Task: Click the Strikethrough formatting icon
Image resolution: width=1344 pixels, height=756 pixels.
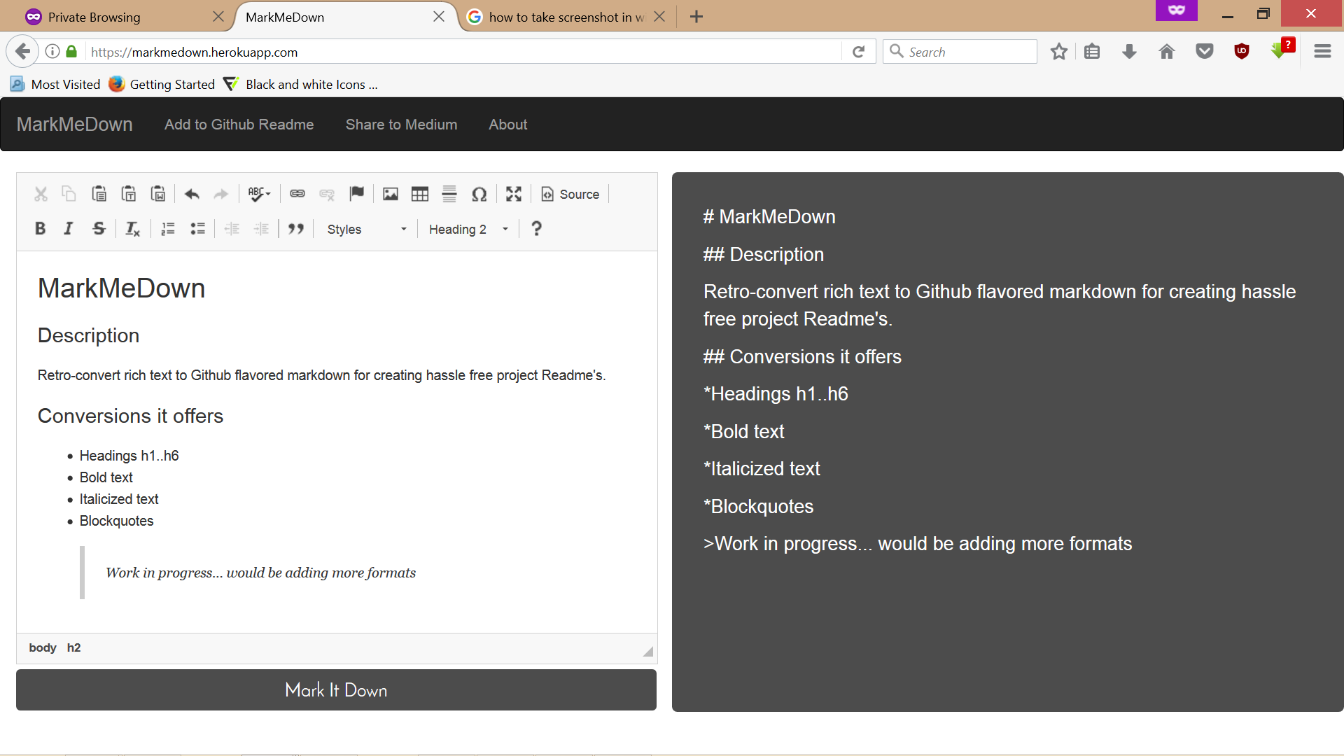Action: pos(98,229)
